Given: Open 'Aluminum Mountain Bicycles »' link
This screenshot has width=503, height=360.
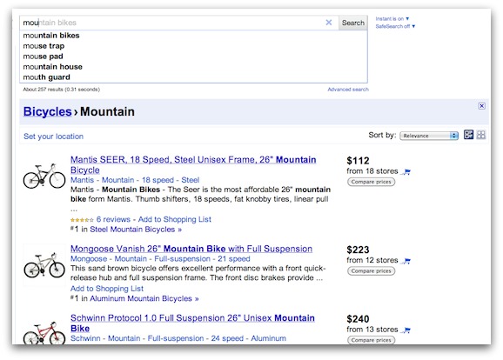Looking at the screenshot, I should pos(144,299).
